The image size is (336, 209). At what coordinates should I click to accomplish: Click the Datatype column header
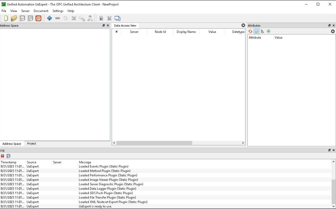[235, 32]
